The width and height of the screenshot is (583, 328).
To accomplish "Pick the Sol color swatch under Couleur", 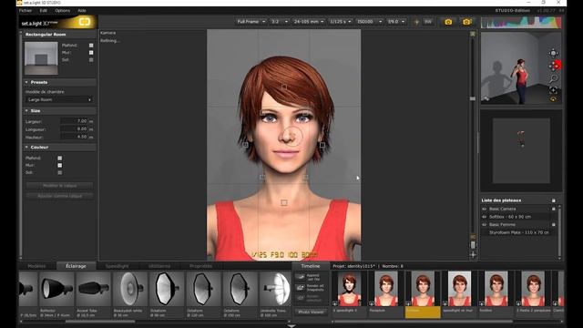I will [x=60, y=172].
